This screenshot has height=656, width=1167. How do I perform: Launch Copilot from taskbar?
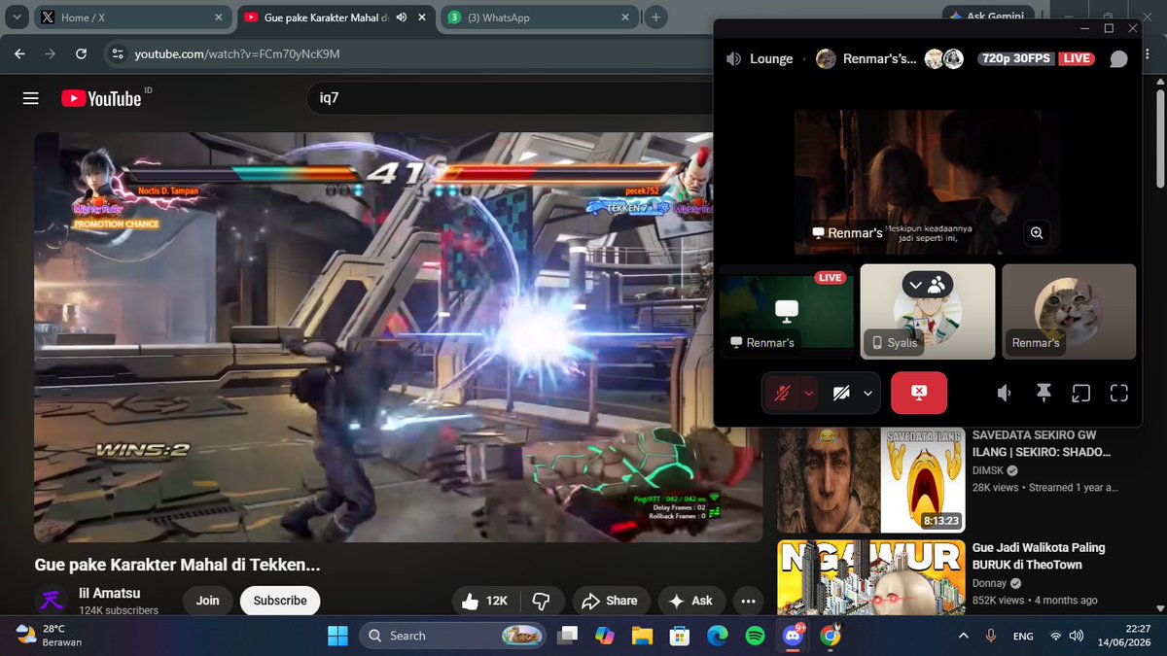pyautogui.click(x=605, y=636)
